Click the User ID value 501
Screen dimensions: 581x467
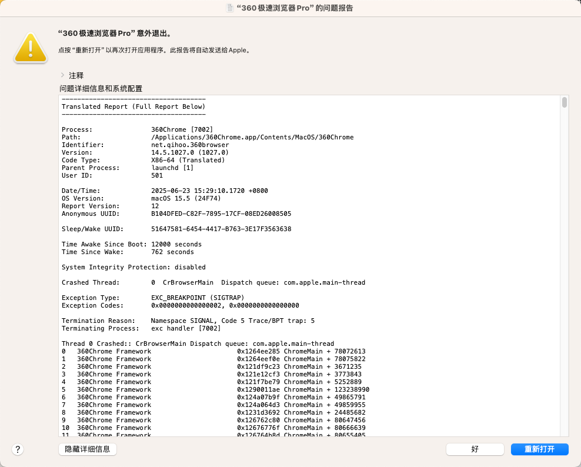coord(157,176)
